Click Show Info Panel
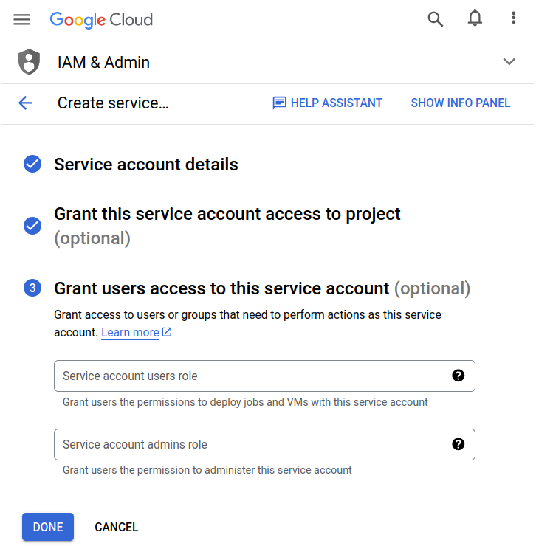Viewport: 536px width, 546px height. (x=460, y=103)
